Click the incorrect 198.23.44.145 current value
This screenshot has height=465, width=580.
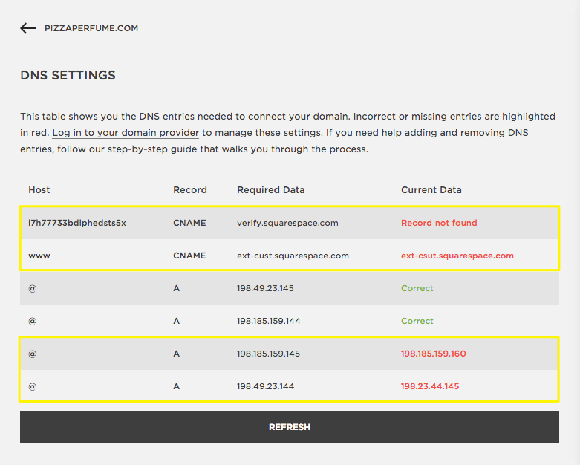point(430,386)
